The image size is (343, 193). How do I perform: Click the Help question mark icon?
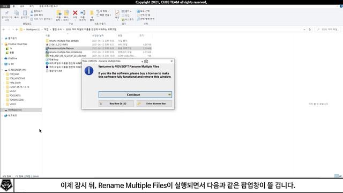341,6
